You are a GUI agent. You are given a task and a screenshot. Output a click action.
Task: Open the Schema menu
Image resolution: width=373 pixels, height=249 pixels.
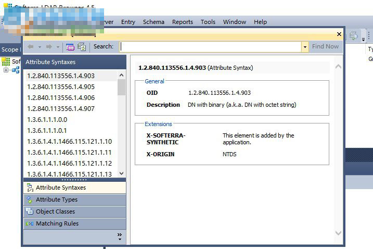pyautogui.click(x=153, y=22)
